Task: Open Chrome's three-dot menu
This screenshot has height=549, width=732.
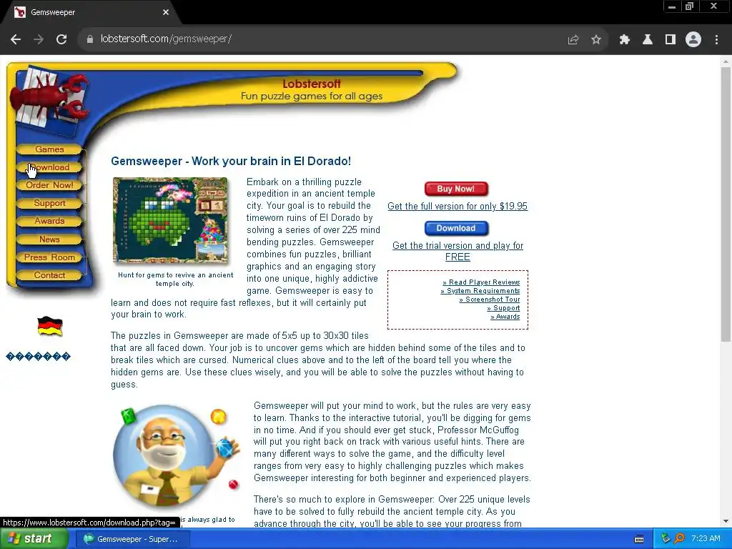Action: (x=716, y=40)
